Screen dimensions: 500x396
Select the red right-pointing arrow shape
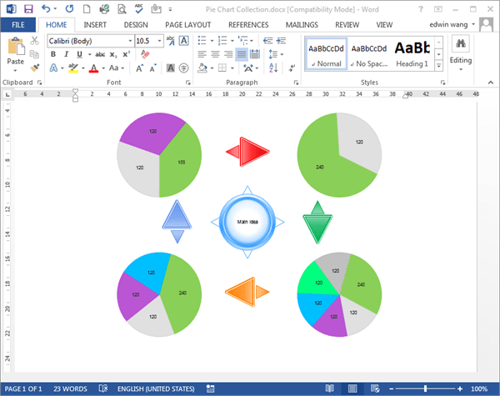point(247,152)
